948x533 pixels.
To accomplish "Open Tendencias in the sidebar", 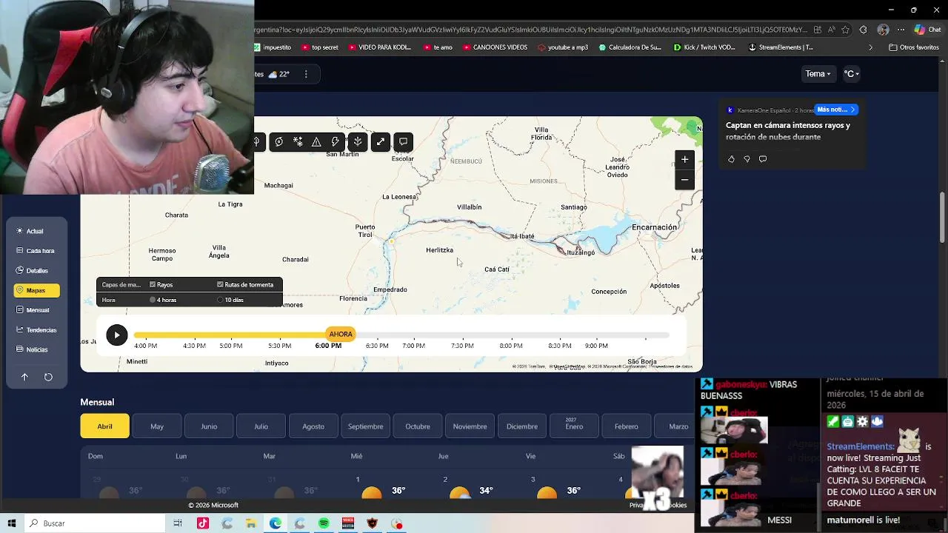I will (36, 330).
